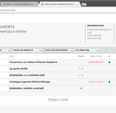116x113 pixels.
Task: Click the 05/06/18 15:00 deadline date
Action: [x=96, y=62]
